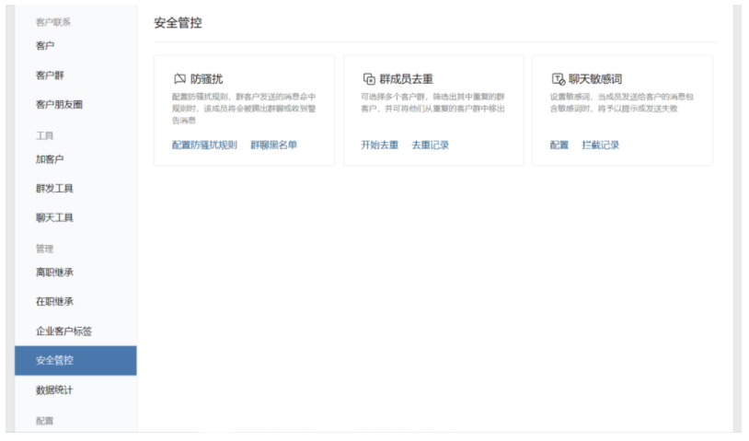Click the 安全管控 page heading
The image size is (749, 441).
click(x=178, y=23)
